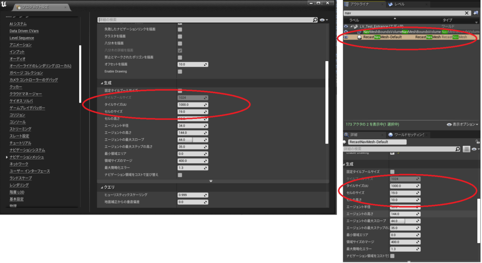Open property matrix grid icon in details panel

click(x=466, y=149)
